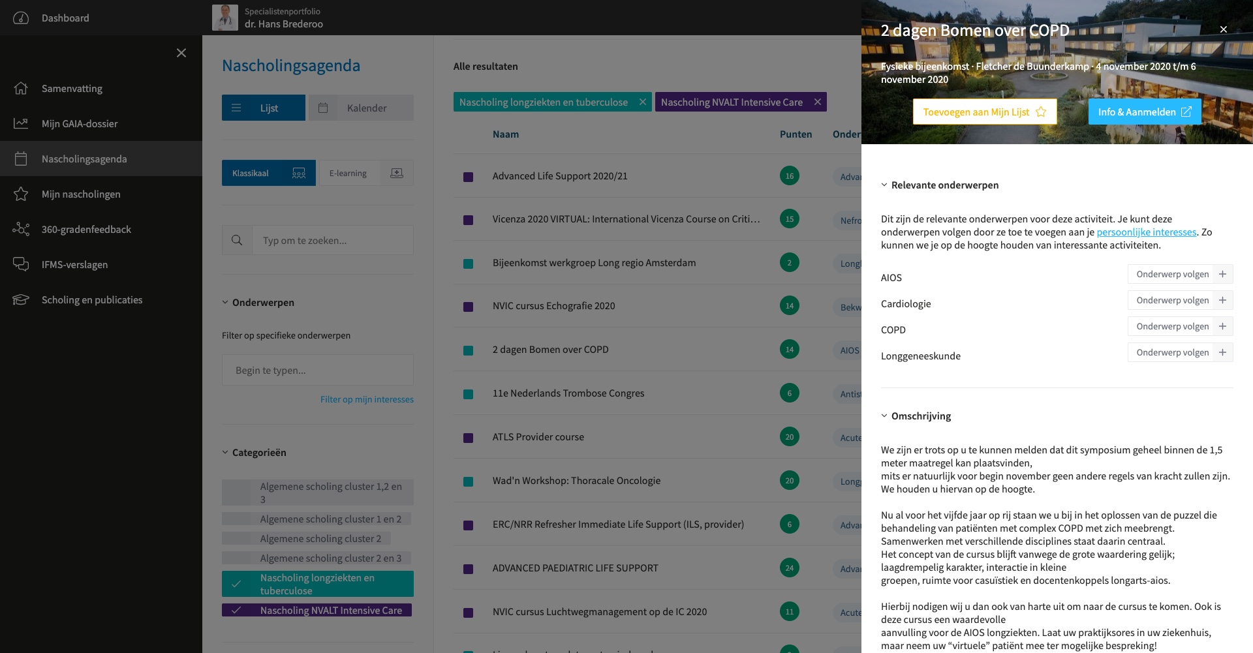Click the Samenvatting home icon
The image size is (1253, 653).
coord(21,88)
